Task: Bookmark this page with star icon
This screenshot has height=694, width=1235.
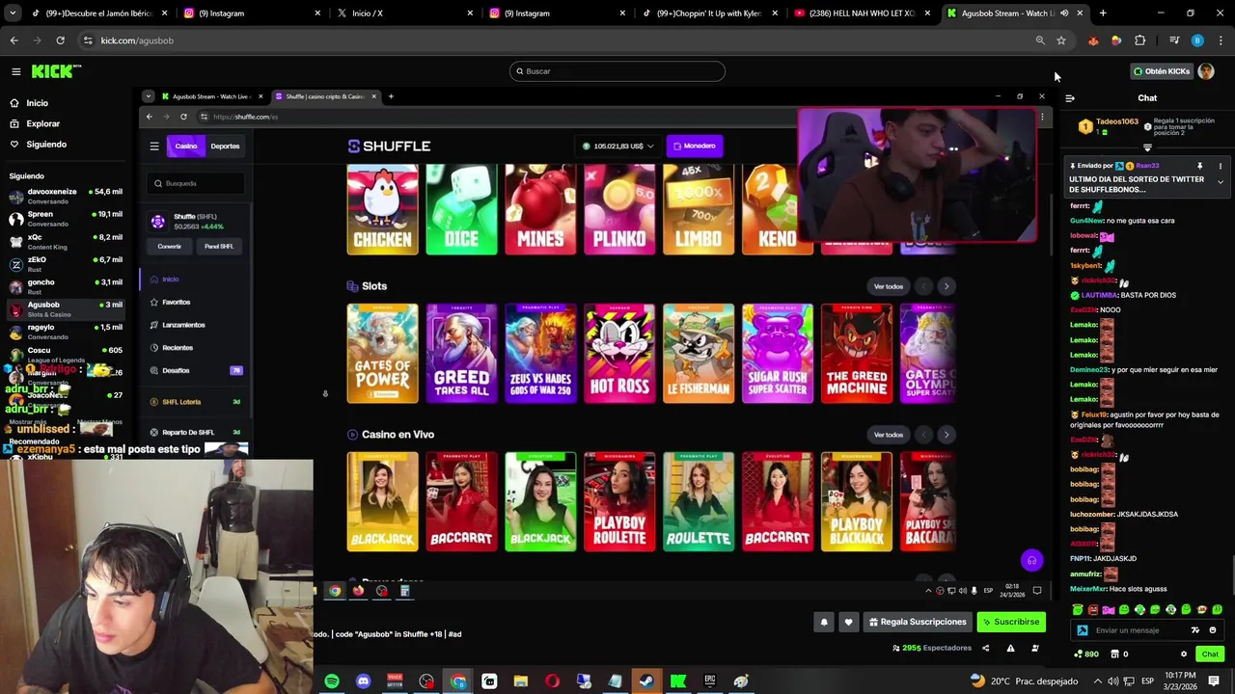Action: point(1060,40)
